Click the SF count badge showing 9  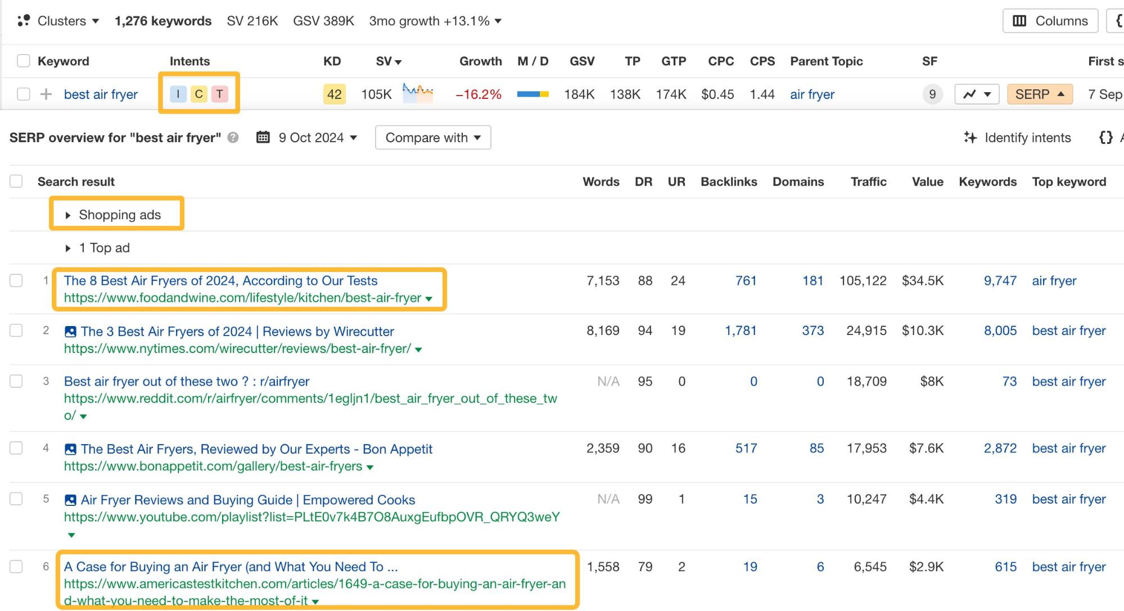pyautogui.click(x=932, y=94)
